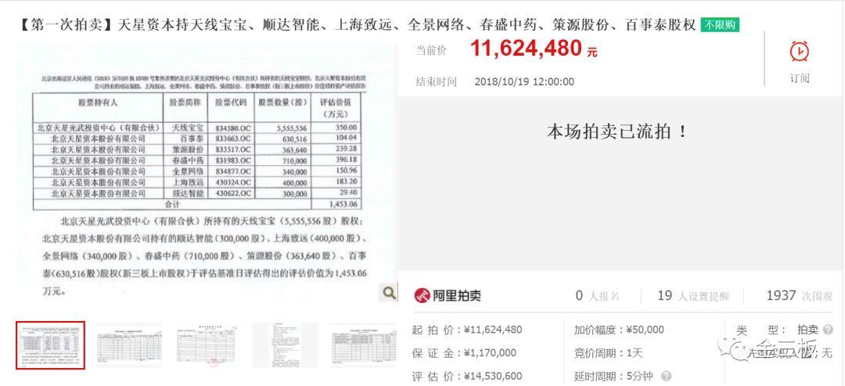Click the 当前价 label
Image resolution: width=845 pixels, height=386 pixels.
point(431,50)
